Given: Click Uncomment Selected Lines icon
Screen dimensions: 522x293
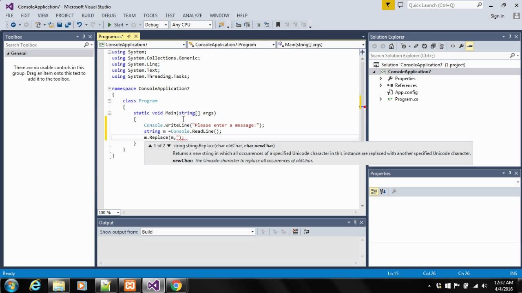Looking at the screenshot, I should (267, 25).
